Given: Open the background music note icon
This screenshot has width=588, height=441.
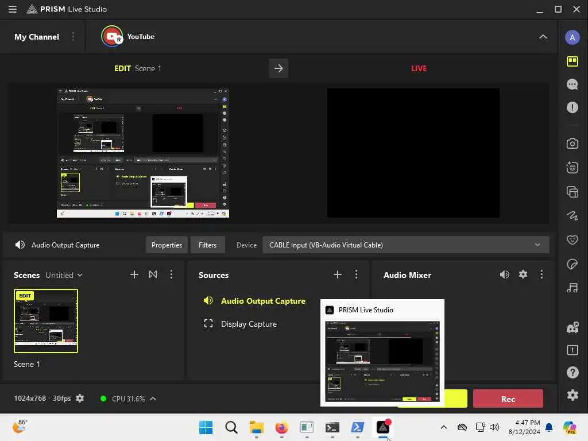Looking at the screenshot, I should (572, 288).
